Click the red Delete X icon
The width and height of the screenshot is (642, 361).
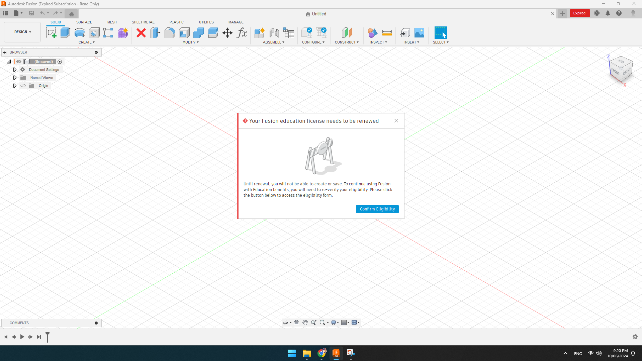141,33
